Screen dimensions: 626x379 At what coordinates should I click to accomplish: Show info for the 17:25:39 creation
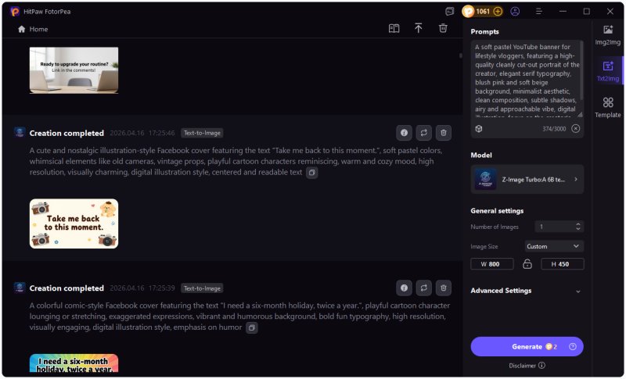tap(404, 288)
